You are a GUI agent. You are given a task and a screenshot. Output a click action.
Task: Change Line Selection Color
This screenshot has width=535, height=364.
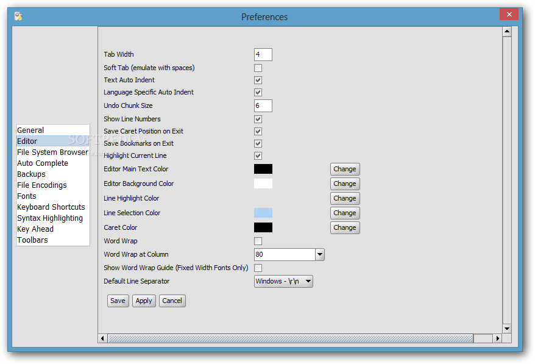[x=345, y=213]
